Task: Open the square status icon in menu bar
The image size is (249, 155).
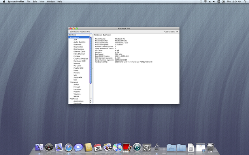Action: 219,2
